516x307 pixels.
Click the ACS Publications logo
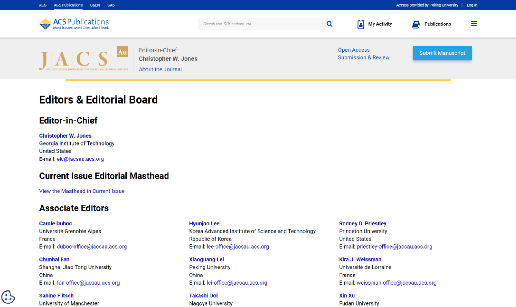[x=74, y=24]
